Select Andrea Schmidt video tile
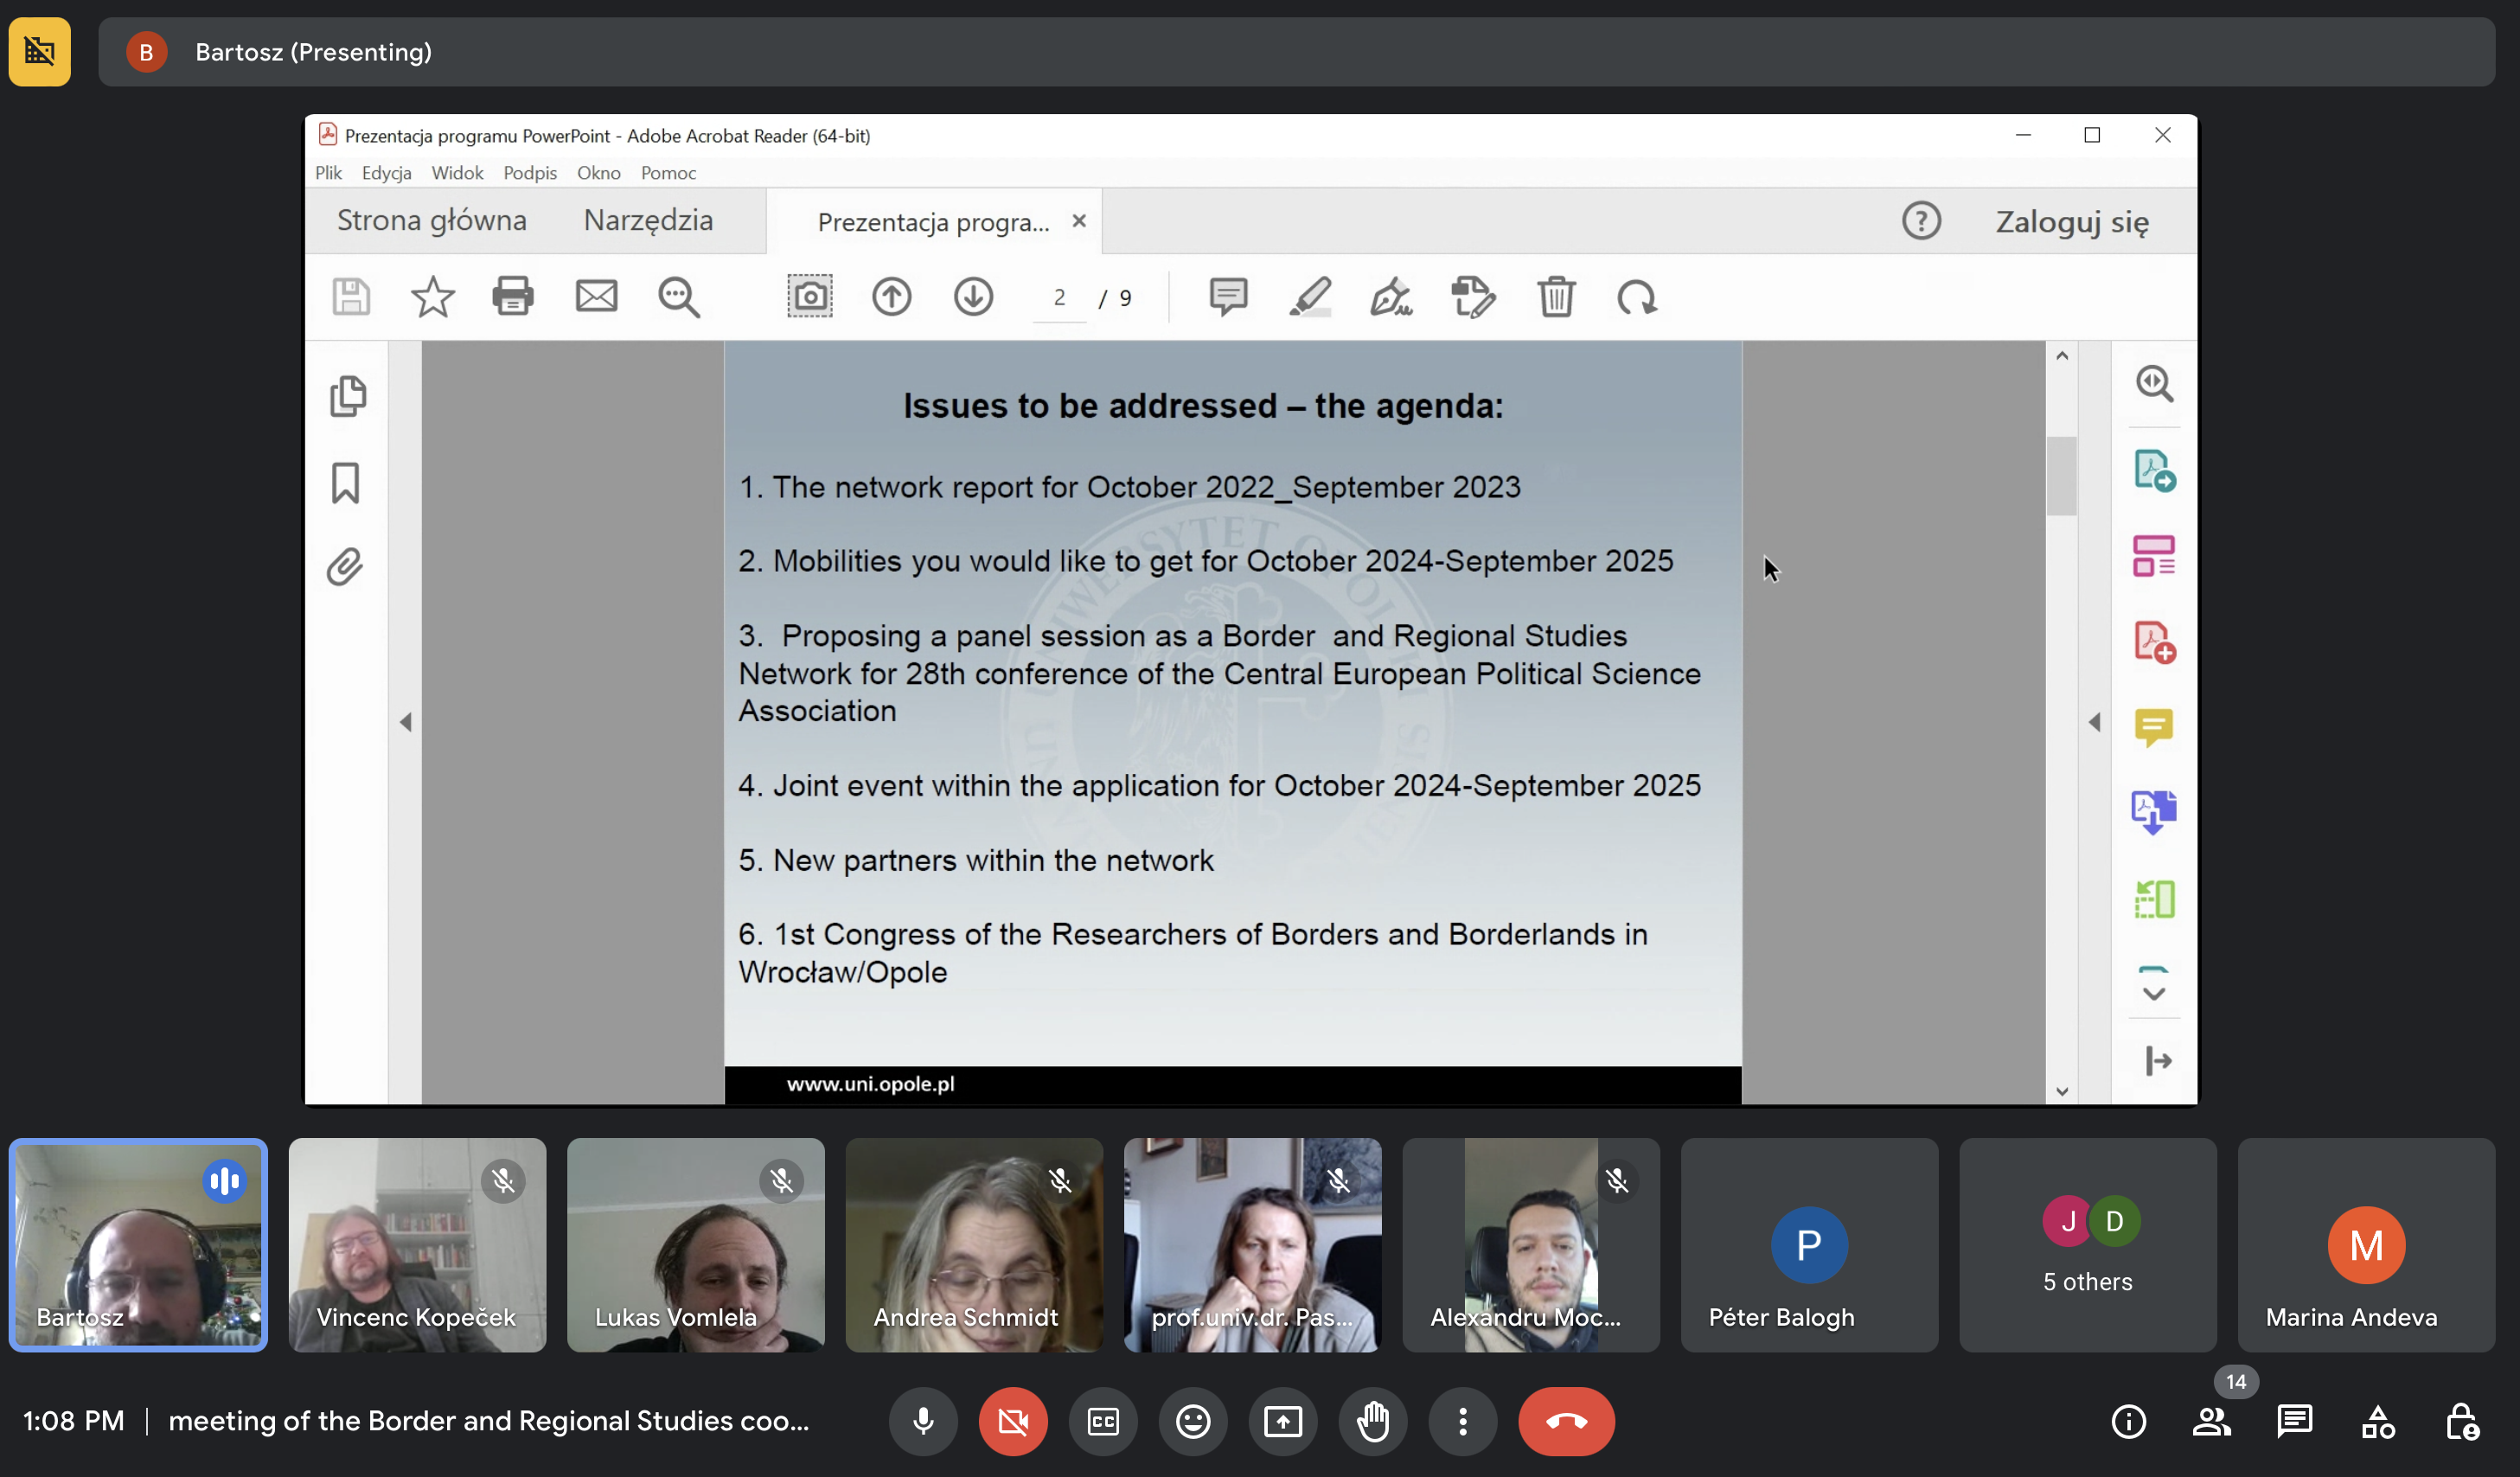 coord(974,1245)
